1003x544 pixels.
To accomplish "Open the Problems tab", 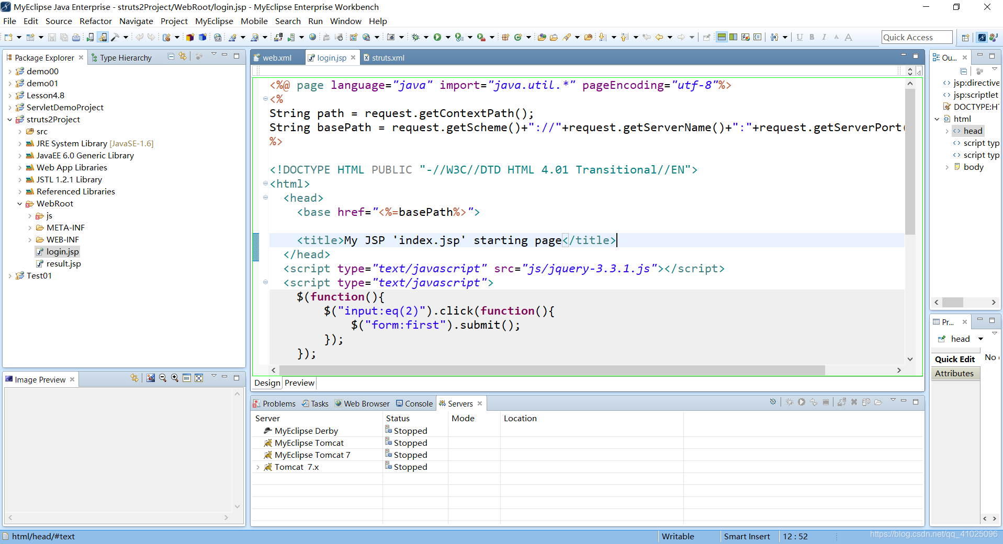I will coord(274,403).
